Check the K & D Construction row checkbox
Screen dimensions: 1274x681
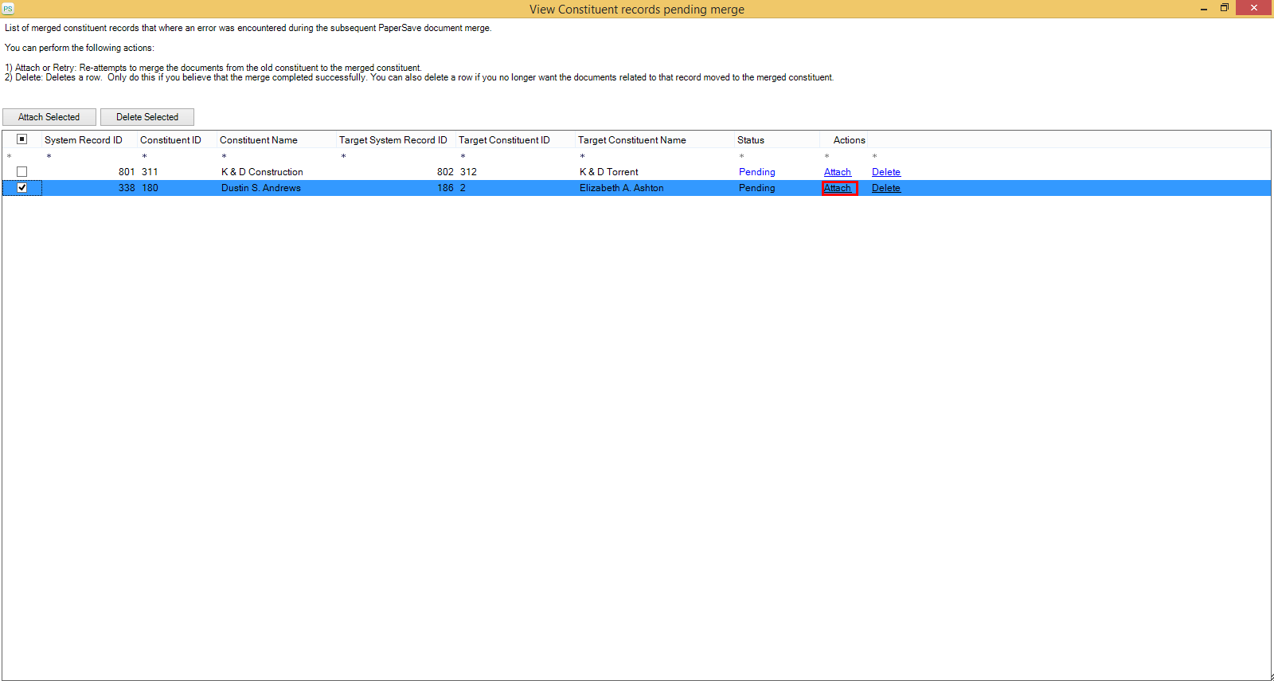[22, 172]
